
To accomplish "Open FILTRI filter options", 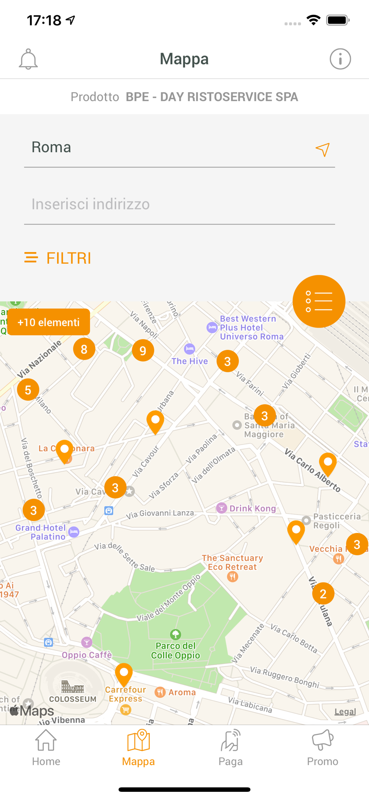I will (x=58, y=258).
